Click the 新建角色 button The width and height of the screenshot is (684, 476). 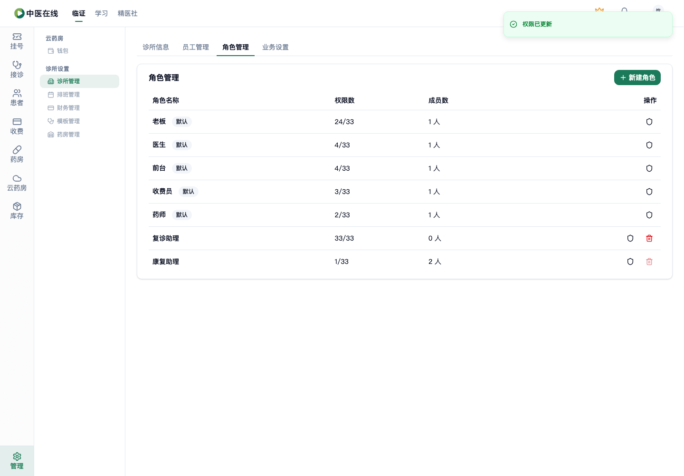tap(637, 78)
